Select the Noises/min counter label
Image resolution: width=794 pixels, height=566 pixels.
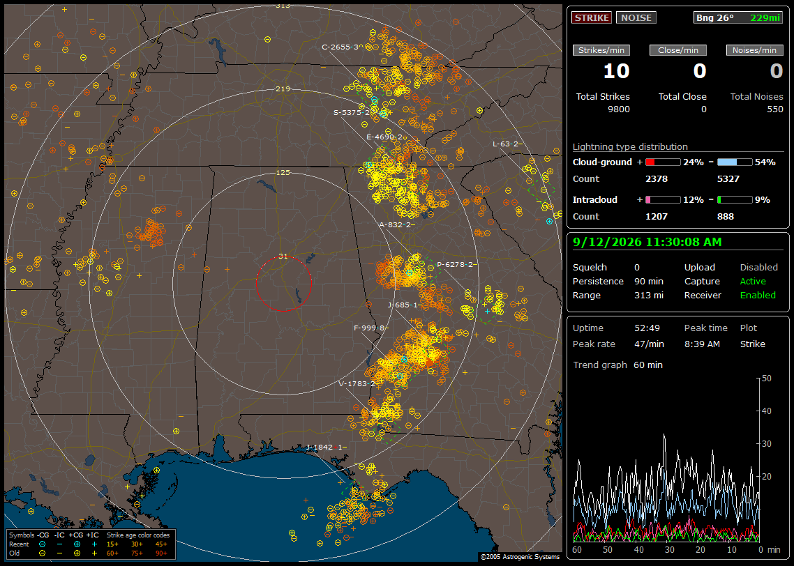click(x=754, y=50)
